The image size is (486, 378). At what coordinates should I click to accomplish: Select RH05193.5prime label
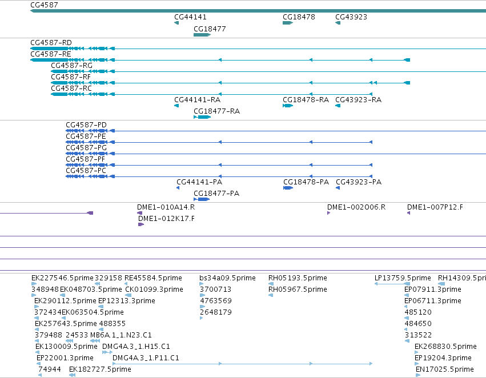coord(298,278)
